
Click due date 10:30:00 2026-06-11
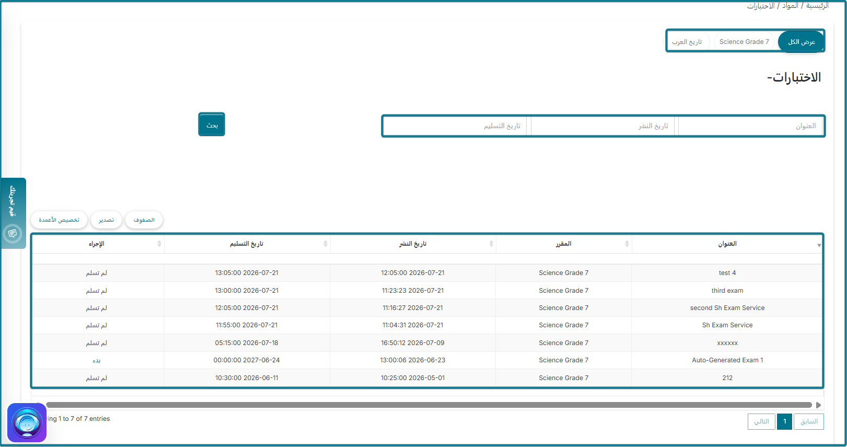point(247,378)
